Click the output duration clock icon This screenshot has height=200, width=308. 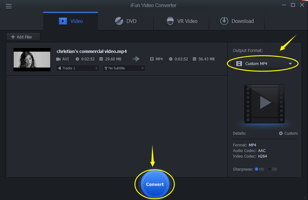click(x=171, y=59)
